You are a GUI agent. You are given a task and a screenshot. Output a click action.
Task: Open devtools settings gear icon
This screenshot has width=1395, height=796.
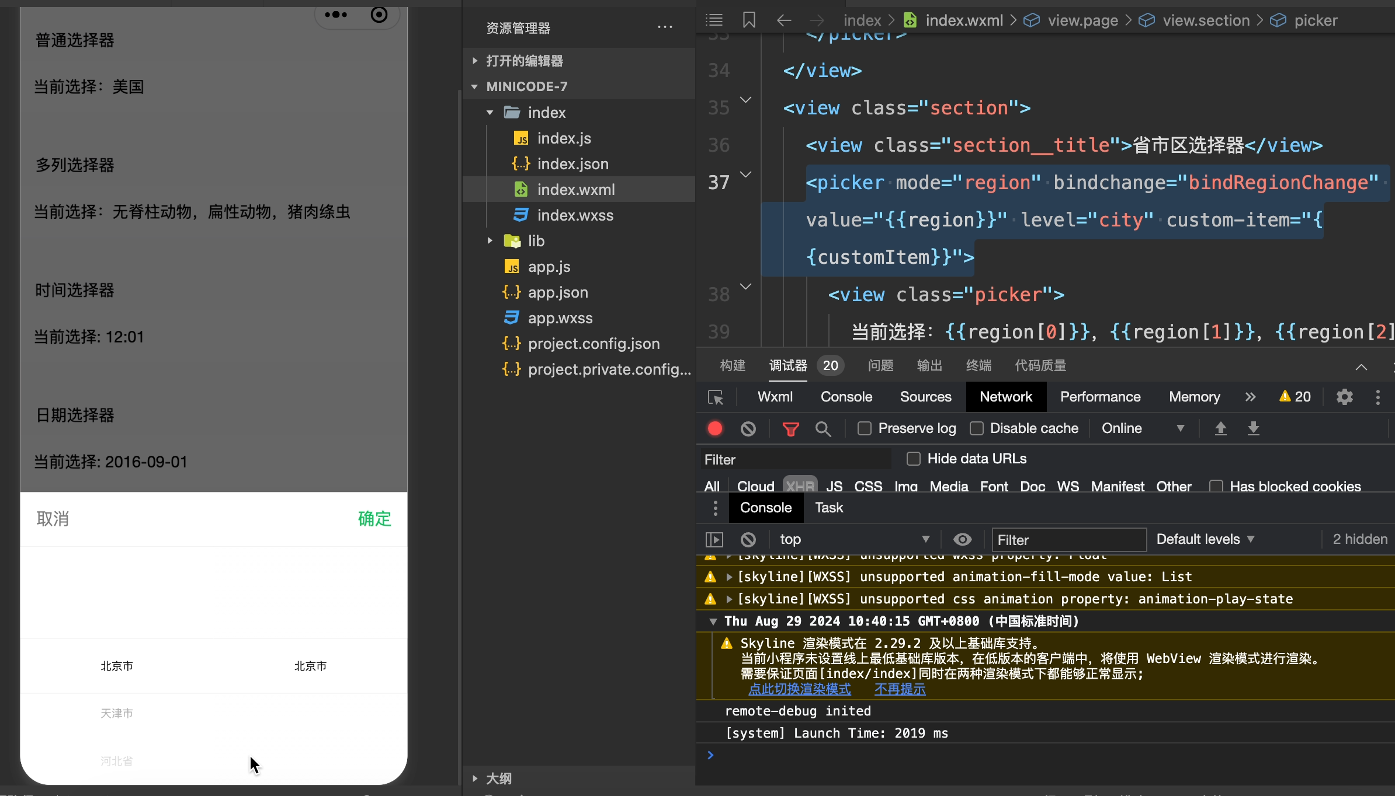coord(1344,397)
